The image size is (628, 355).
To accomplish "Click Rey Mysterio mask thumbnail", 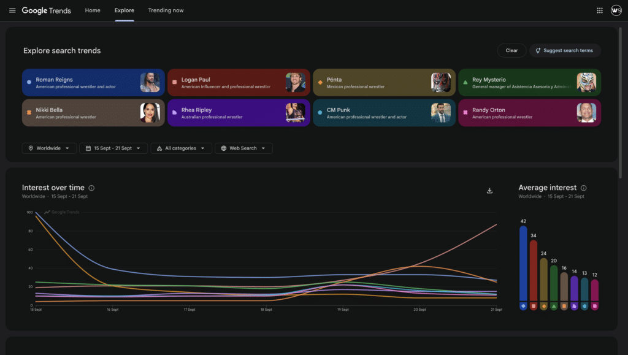I will 586,82.
